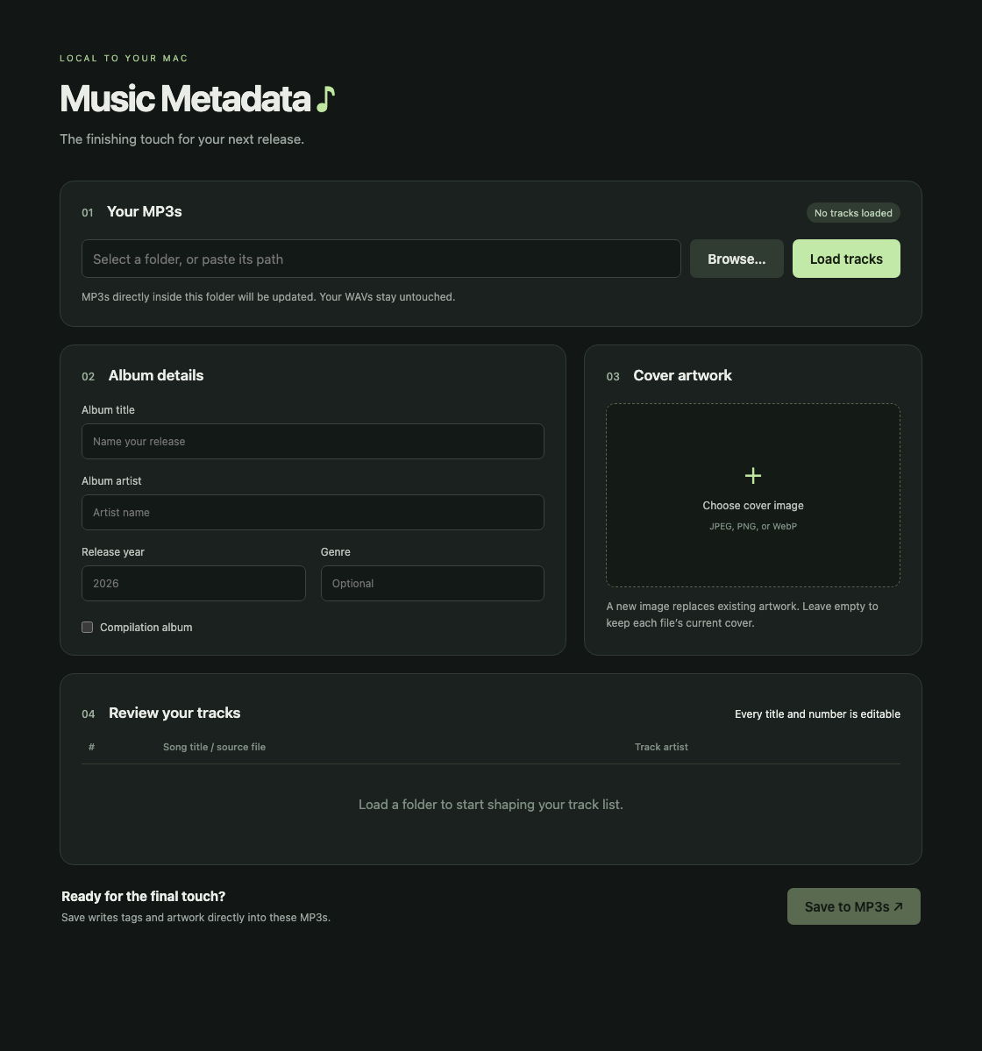Click Save to MP3s button
The width and height of the screenshot is (982, 1051).
853,906
